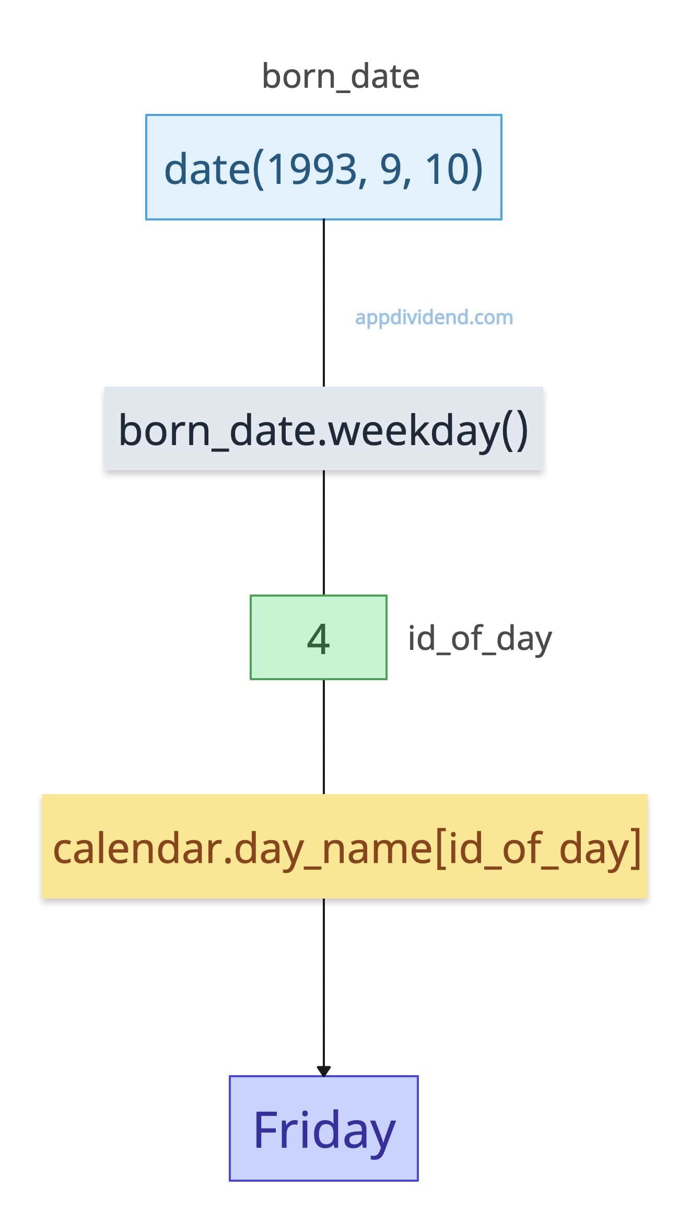Select the gray born_date.weekday() box
This screenshot has width=690, height=1223.
coord(323,428)
